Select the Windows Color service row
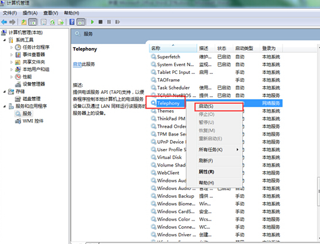Image resolution: width=320 pixels, height=244 pixels. pyautogui.click(x=216, y=219)
